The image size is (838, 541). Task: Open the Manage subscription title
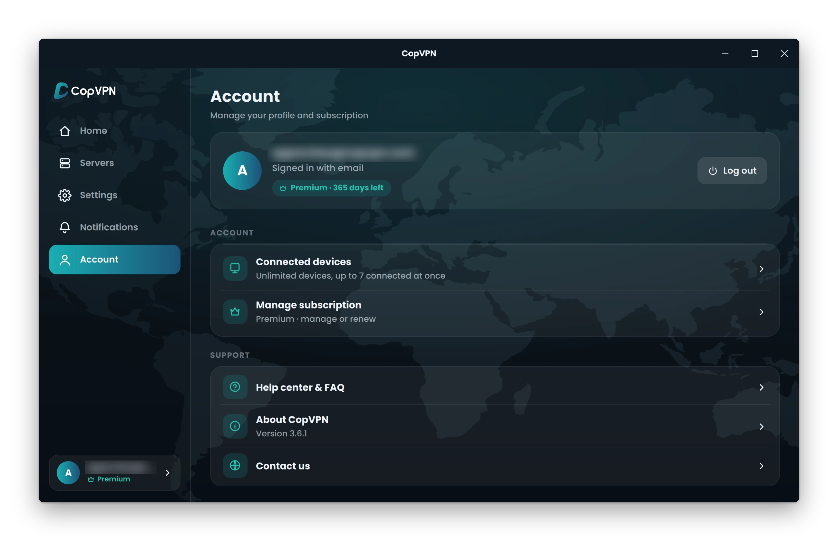(308, 305)
